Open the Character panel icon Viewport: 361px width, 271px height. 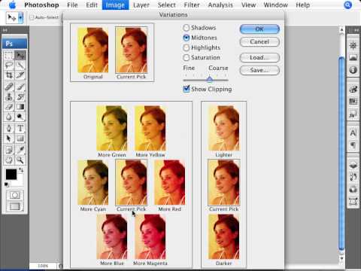coord(353,132)
